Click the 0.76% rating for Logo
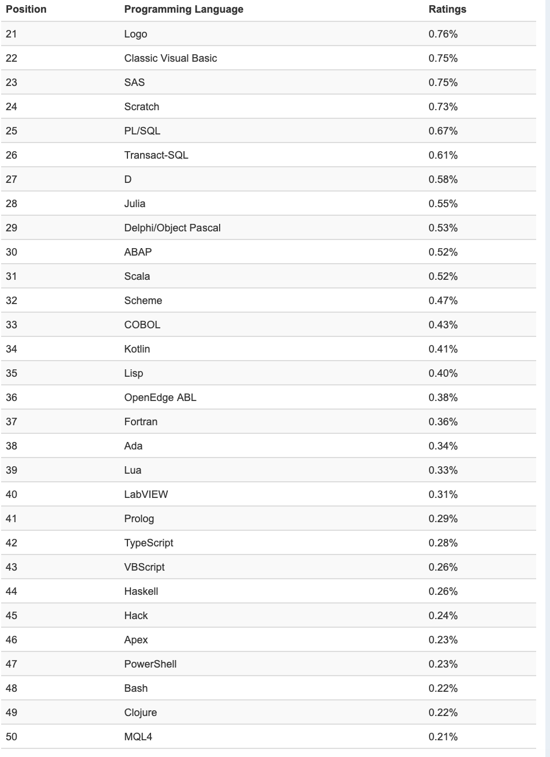This screenshot has width=550, height=757. tap(443, 34)
